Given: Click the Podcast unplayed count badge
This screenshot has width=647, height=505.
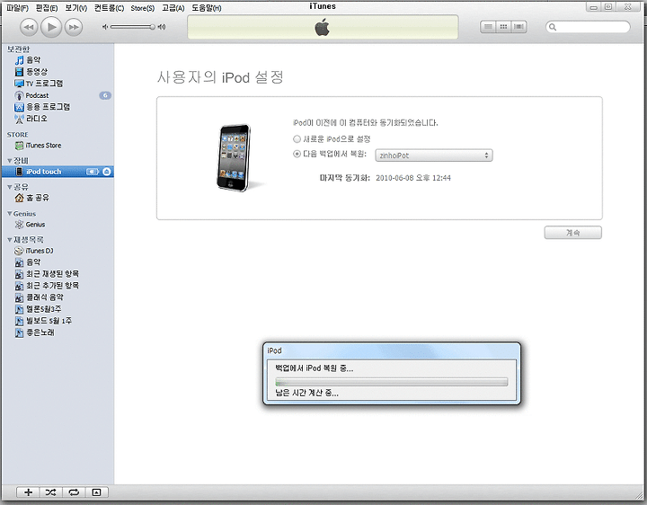Looking at the screenshot, I should click(x=105, y=95).
